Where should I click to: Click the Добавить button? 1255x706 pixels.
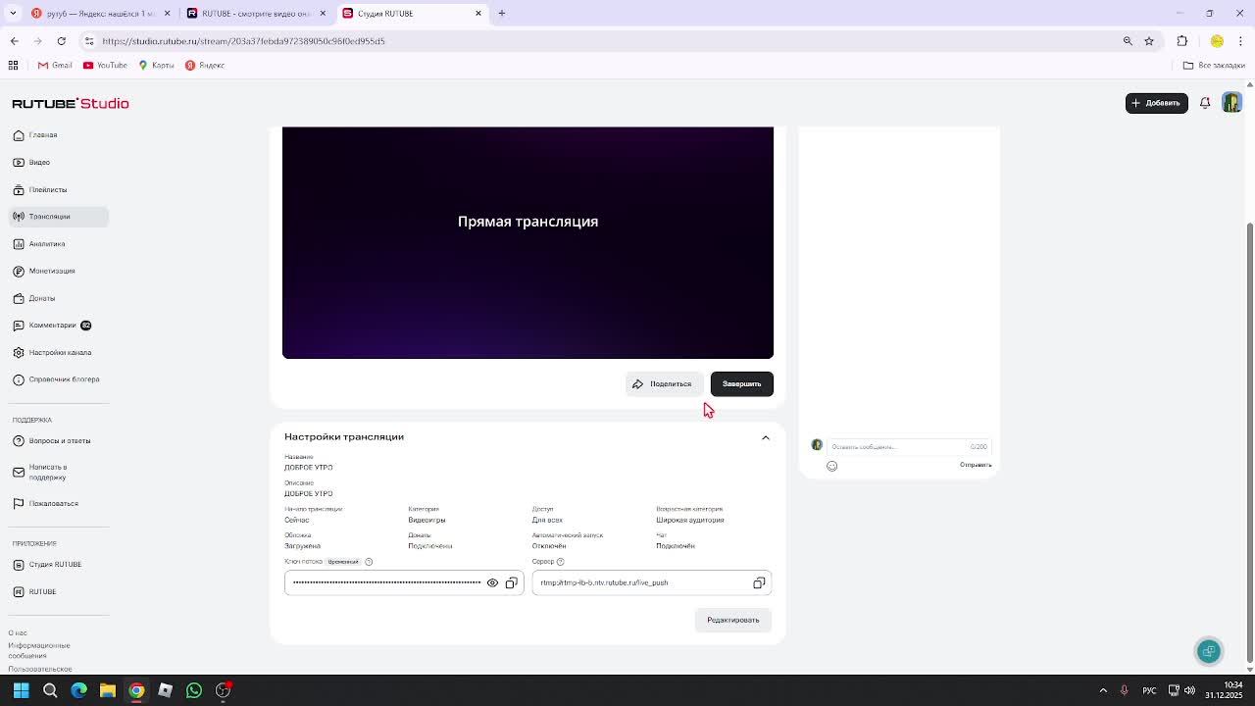click(1156, 103)
